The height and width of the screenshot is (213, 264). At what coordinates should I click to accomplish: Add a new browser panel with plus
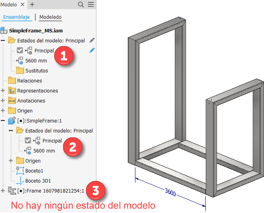click(x=32, y=4)
